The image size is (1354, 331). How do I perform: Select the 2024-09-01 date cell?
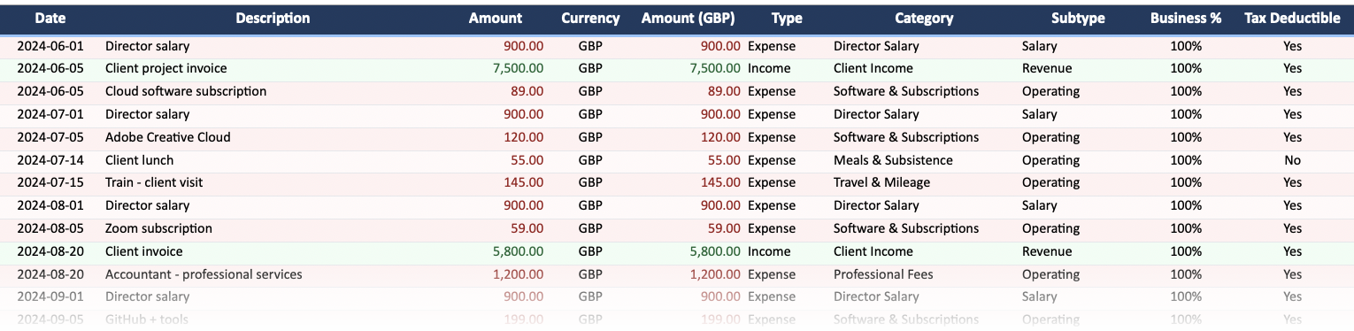coord(50,296)
